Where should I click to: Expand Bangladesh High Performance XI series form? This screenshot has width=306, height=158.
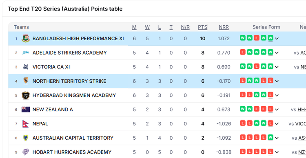277,39
